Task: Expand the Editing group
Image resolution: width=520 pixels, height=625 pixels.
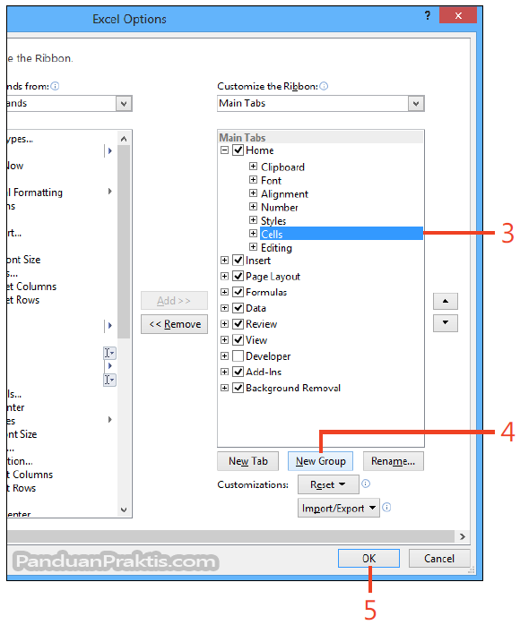Action: click(253, 247)
